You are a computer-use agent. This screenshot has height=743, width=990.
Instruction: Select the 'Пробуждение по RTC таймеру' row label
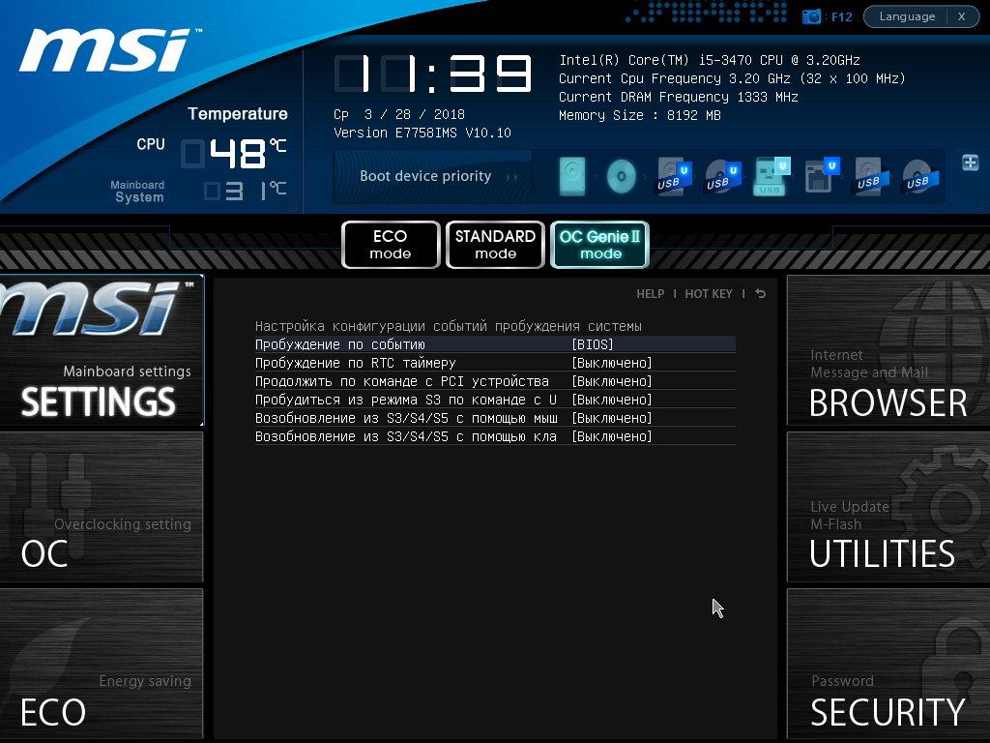355,363
